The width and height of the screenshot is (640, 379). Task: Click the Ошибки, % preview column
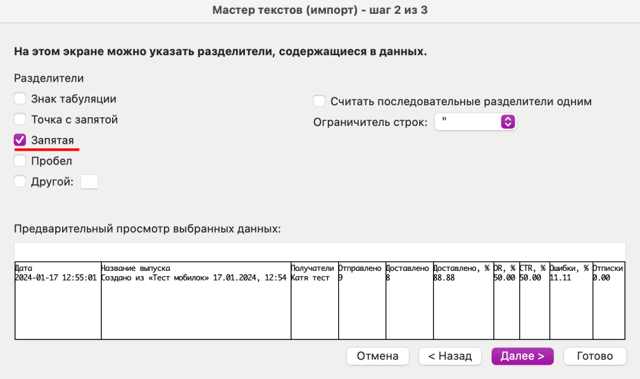[570, 300]
